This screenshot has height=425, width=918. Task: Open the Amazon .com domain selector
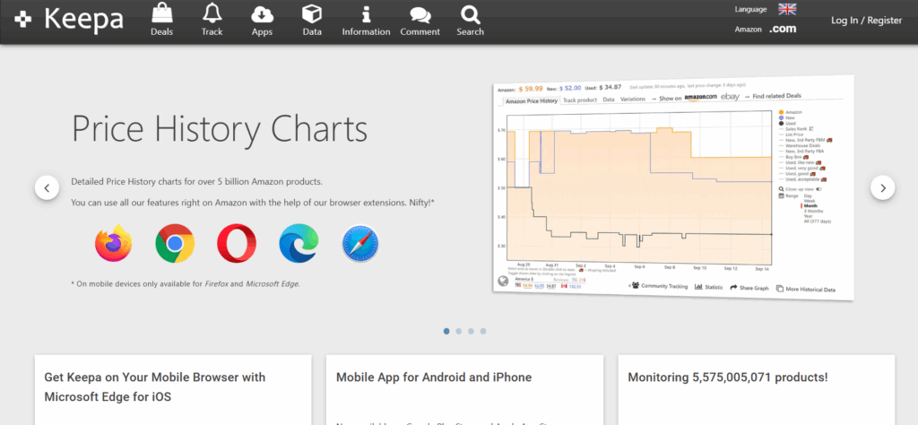point(783,29)
